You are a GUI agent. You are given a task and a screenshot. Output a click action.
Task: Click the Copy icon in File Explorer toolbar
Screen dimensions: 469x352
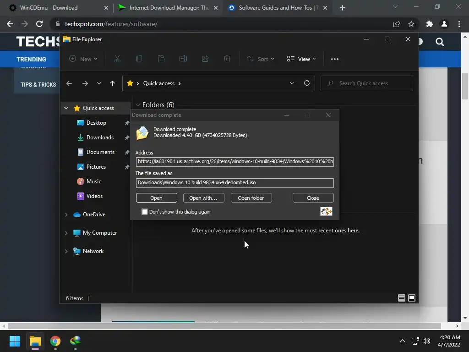(x=139, y=59)
